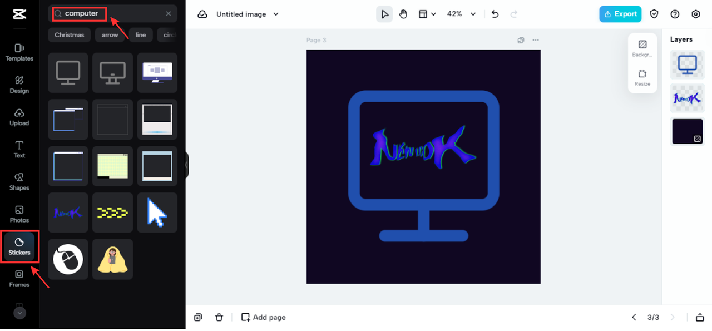Select the graffiti text layer thumbnail
This screenshot has height=331, width=712.
tap(688, 98)
